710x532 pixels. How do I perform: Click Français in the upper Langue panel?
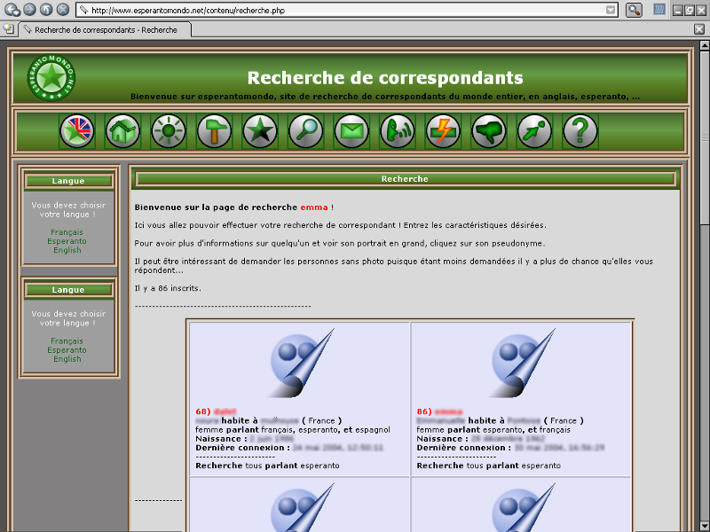[67, 232]
